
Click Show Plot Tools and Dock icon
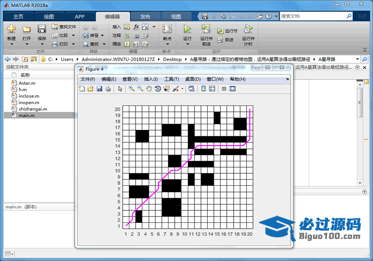[233, 89]
